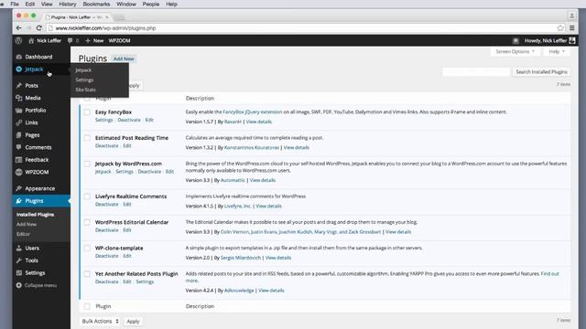586x329 pixels.
Task: Click the Media sidebar icon
Action: click(x=19, y=98)
